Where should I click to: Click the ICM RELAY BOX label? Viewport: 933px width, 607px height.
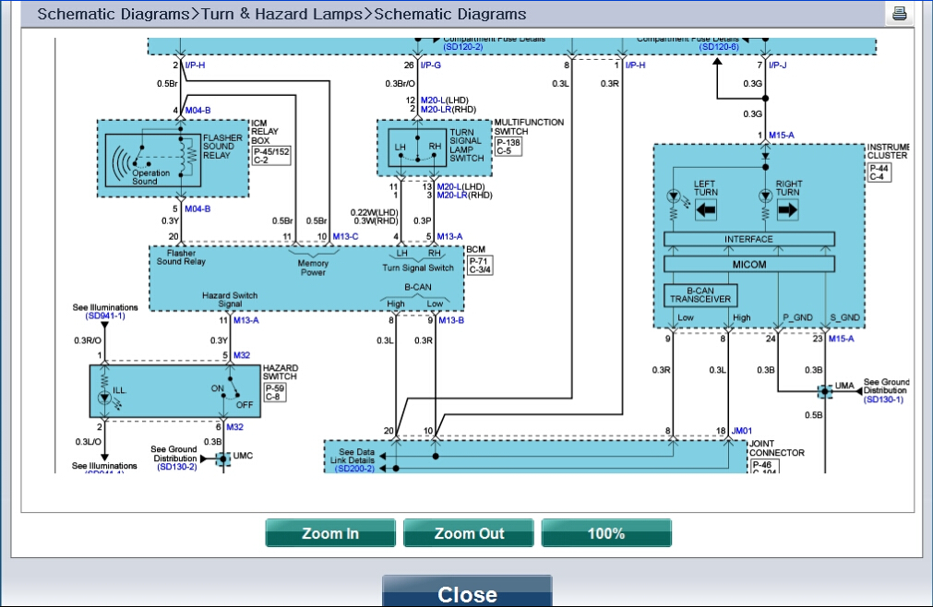265,131
